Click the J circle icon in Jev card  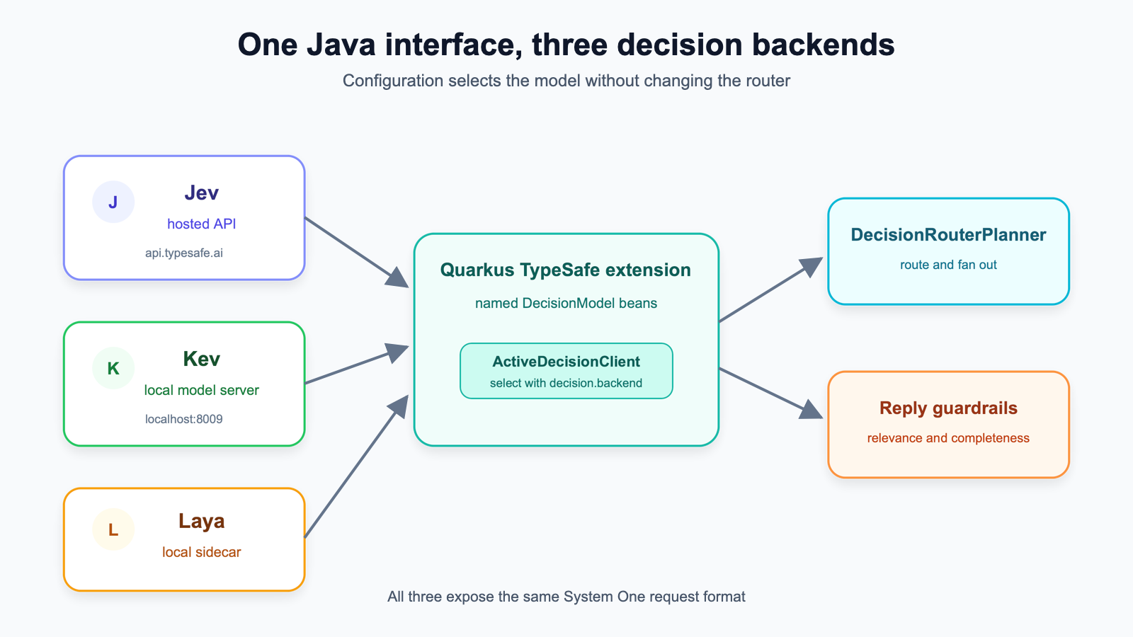pyautogui.click(x=113, y=202)
